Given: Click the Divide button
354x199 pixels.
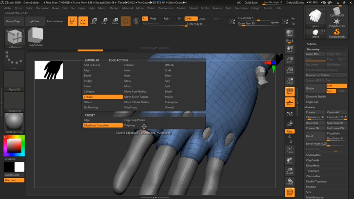Looking at the screenshot, I should [x=315, y=88].
